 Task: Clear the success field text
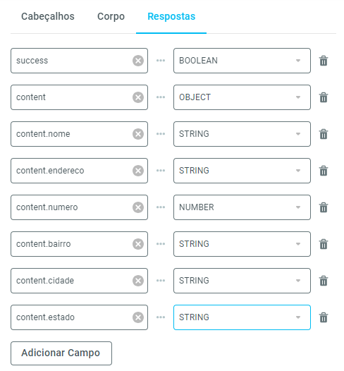[138, 61]
